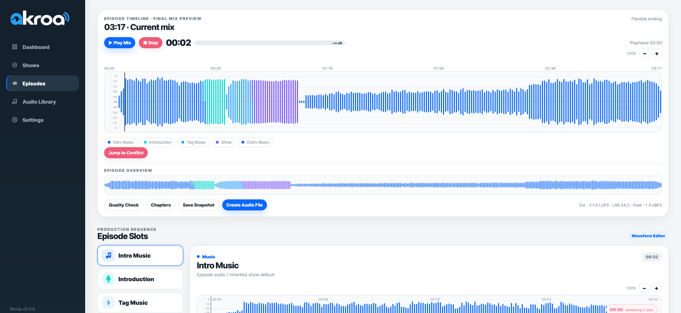Open Shows in the sidebar

43,65
